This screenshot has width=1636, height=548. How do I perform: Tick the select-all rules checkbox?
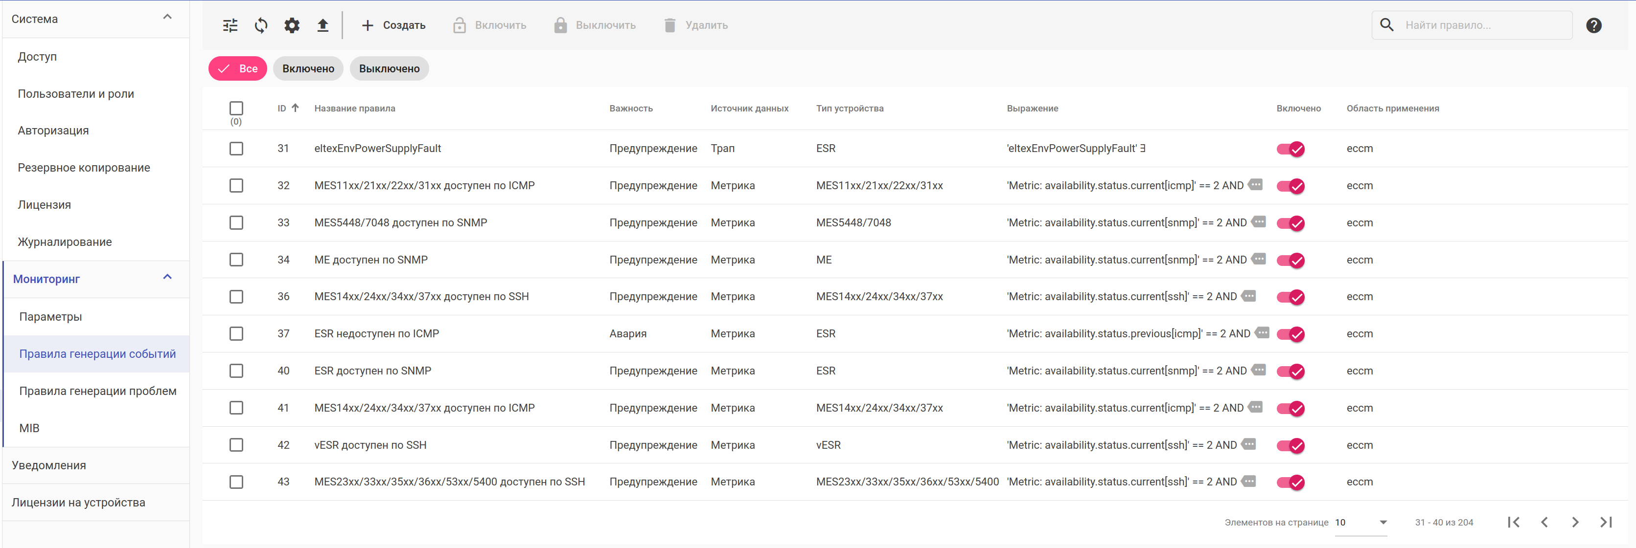click(x=236, y=109)
